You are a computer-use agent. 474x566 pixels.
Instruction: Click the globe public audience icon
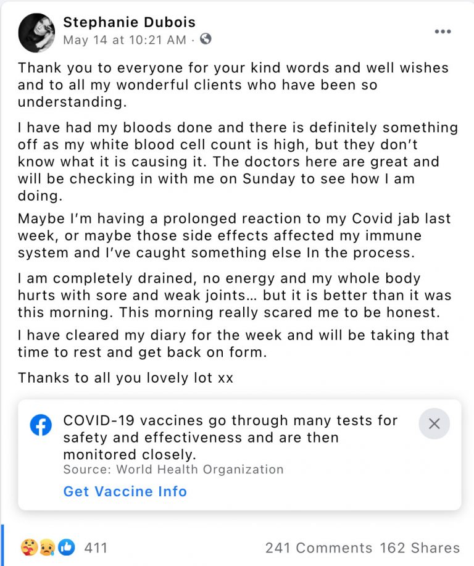click(x=206, y=40)
